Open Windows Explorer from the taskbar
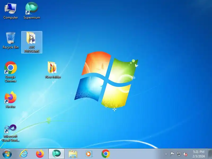Image resolution: width=212 pixels, height=159 pixels. click(x=73, y=154)
